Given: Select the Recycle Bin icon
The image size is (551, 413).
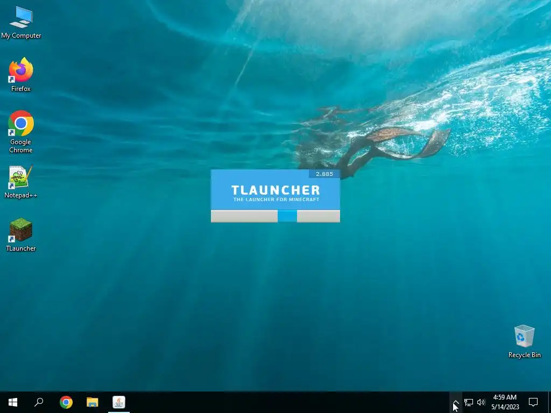Looking at the screenshot, I should pos(524,341).
